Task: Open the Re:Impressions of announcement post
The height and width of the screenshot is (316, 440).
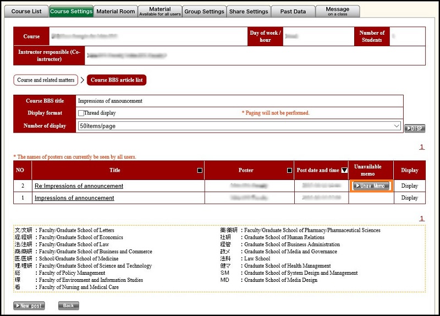Action: [79, 186]
